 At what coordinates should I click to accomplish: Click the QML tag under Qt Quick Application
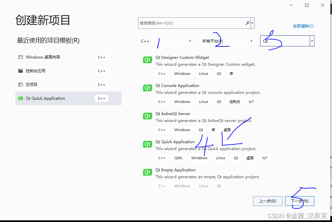point(178,158)
